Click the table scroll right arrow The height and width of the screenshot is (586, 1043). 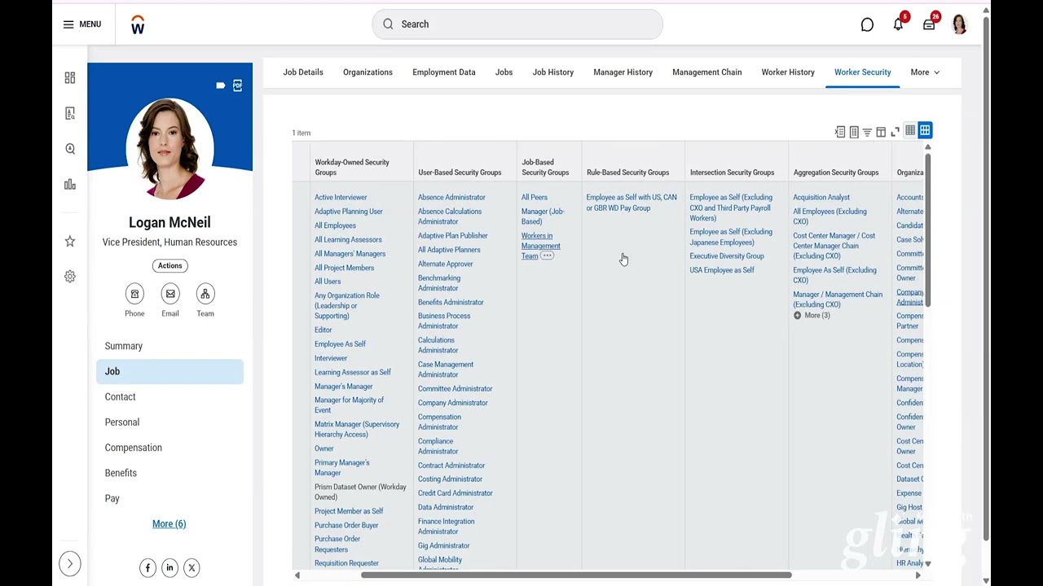point(918,575)
